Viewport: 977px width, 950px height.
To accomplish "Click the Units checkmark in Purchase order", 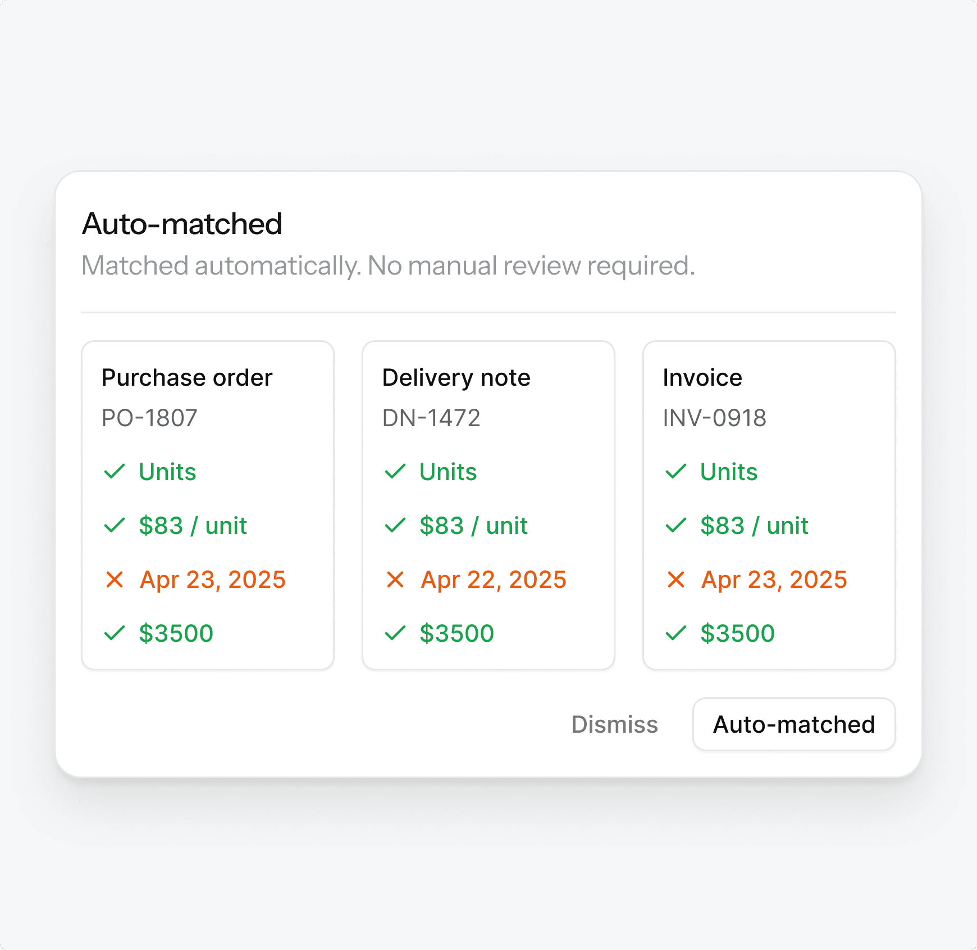I will tap(115, 472).
